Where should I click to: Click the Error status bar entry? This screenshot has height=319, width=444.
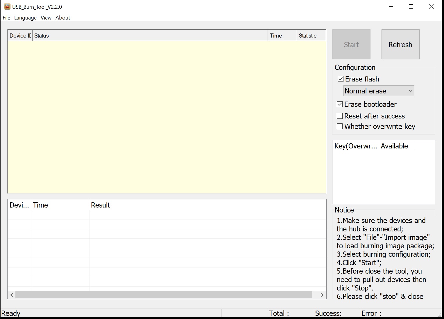[x=371, y=313]
